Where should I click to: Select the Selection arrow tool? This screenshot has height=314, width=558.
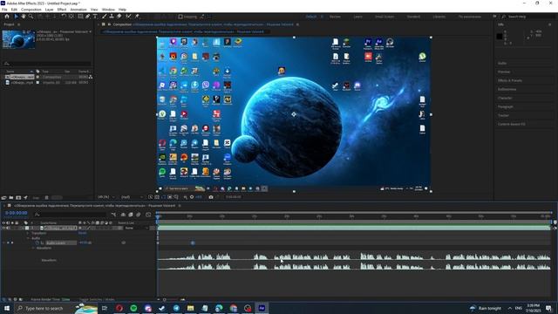pyautogui.click(x=16, y=17)
